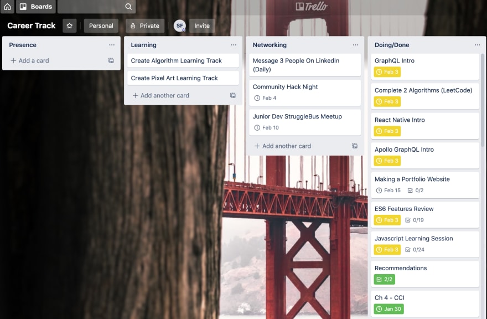Change board visibility via Private button

pyautogui.click(x=145, y=26)
